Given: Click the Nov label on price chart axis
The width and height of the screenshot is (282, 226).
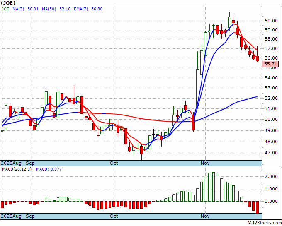Looking at the screenshot, I should coord(205,163).
